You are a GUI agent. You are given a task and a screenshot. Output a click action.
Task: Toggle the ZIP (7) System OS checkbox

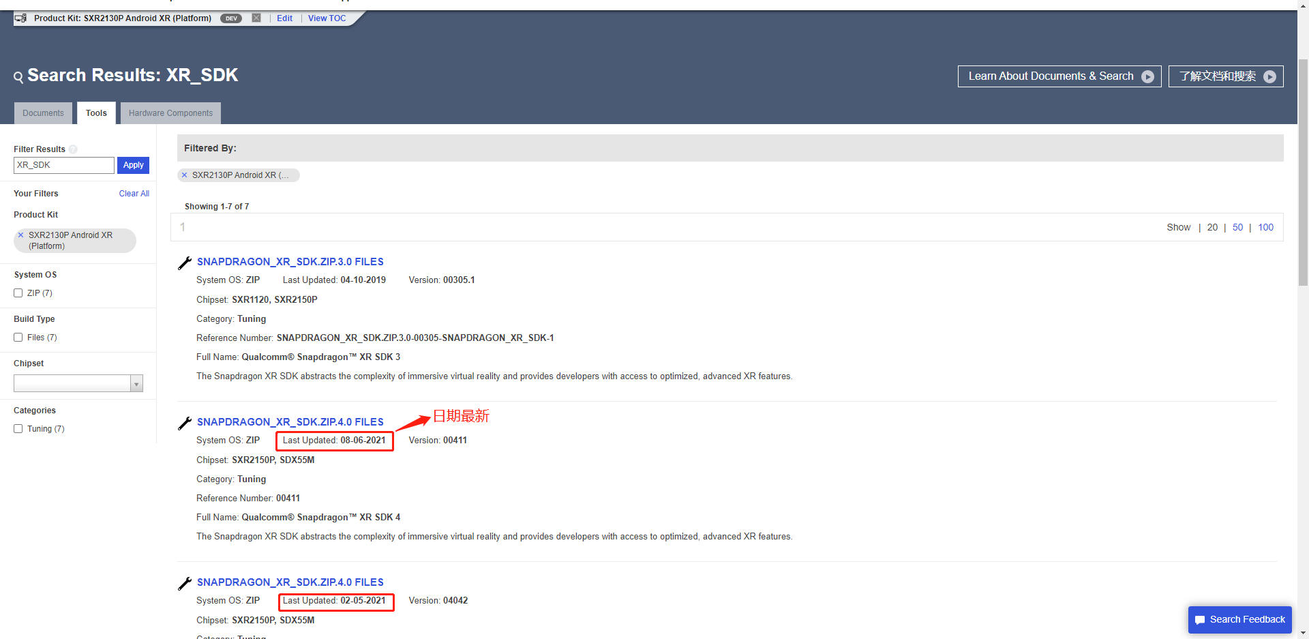click(x=18, y=293)
